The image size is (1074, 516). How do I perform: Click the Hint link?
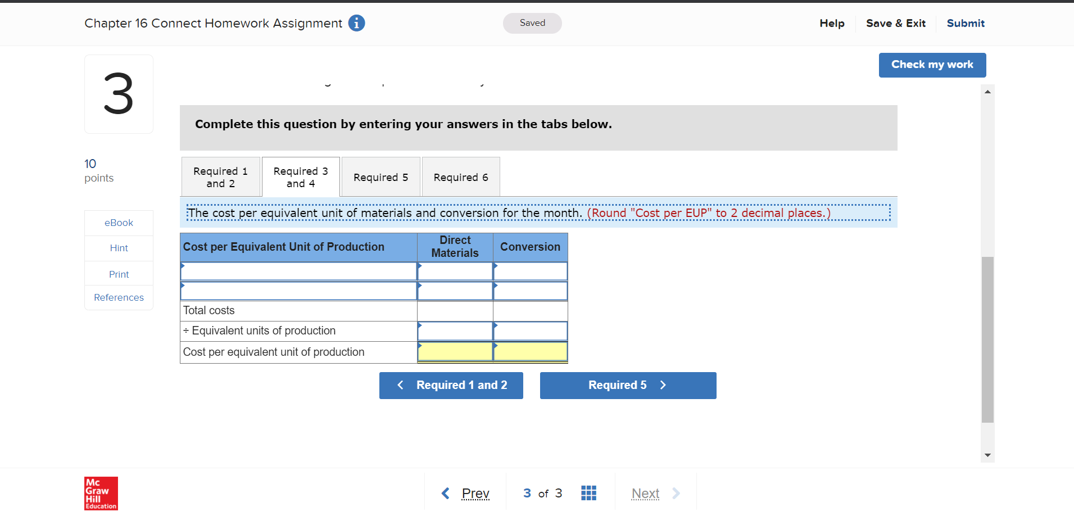119,248
